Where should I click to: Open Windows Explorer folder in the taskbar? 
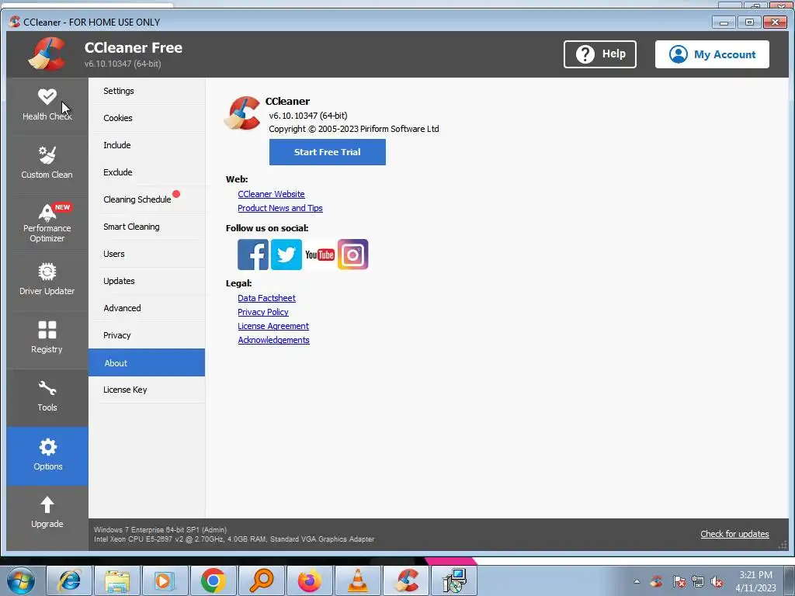[x=117, y=580]
